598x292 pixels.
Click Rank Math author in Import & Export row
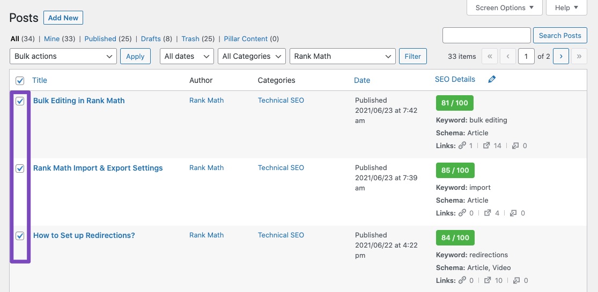pyautogui.click(x=206, y=168)
